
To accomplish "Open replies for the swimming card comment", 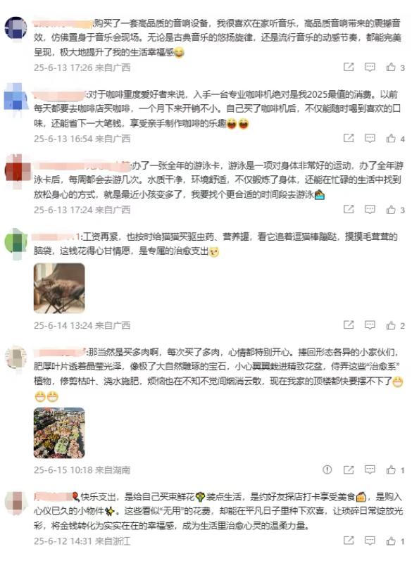I will [x=370, y=209].
